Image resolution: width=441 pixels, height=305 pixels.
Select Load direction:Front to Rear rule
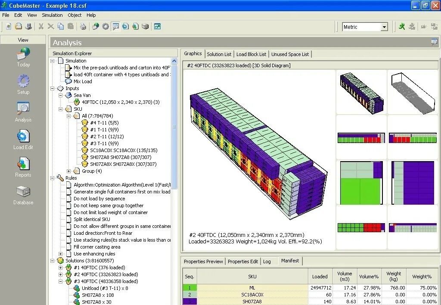click(x=103, y=233)
